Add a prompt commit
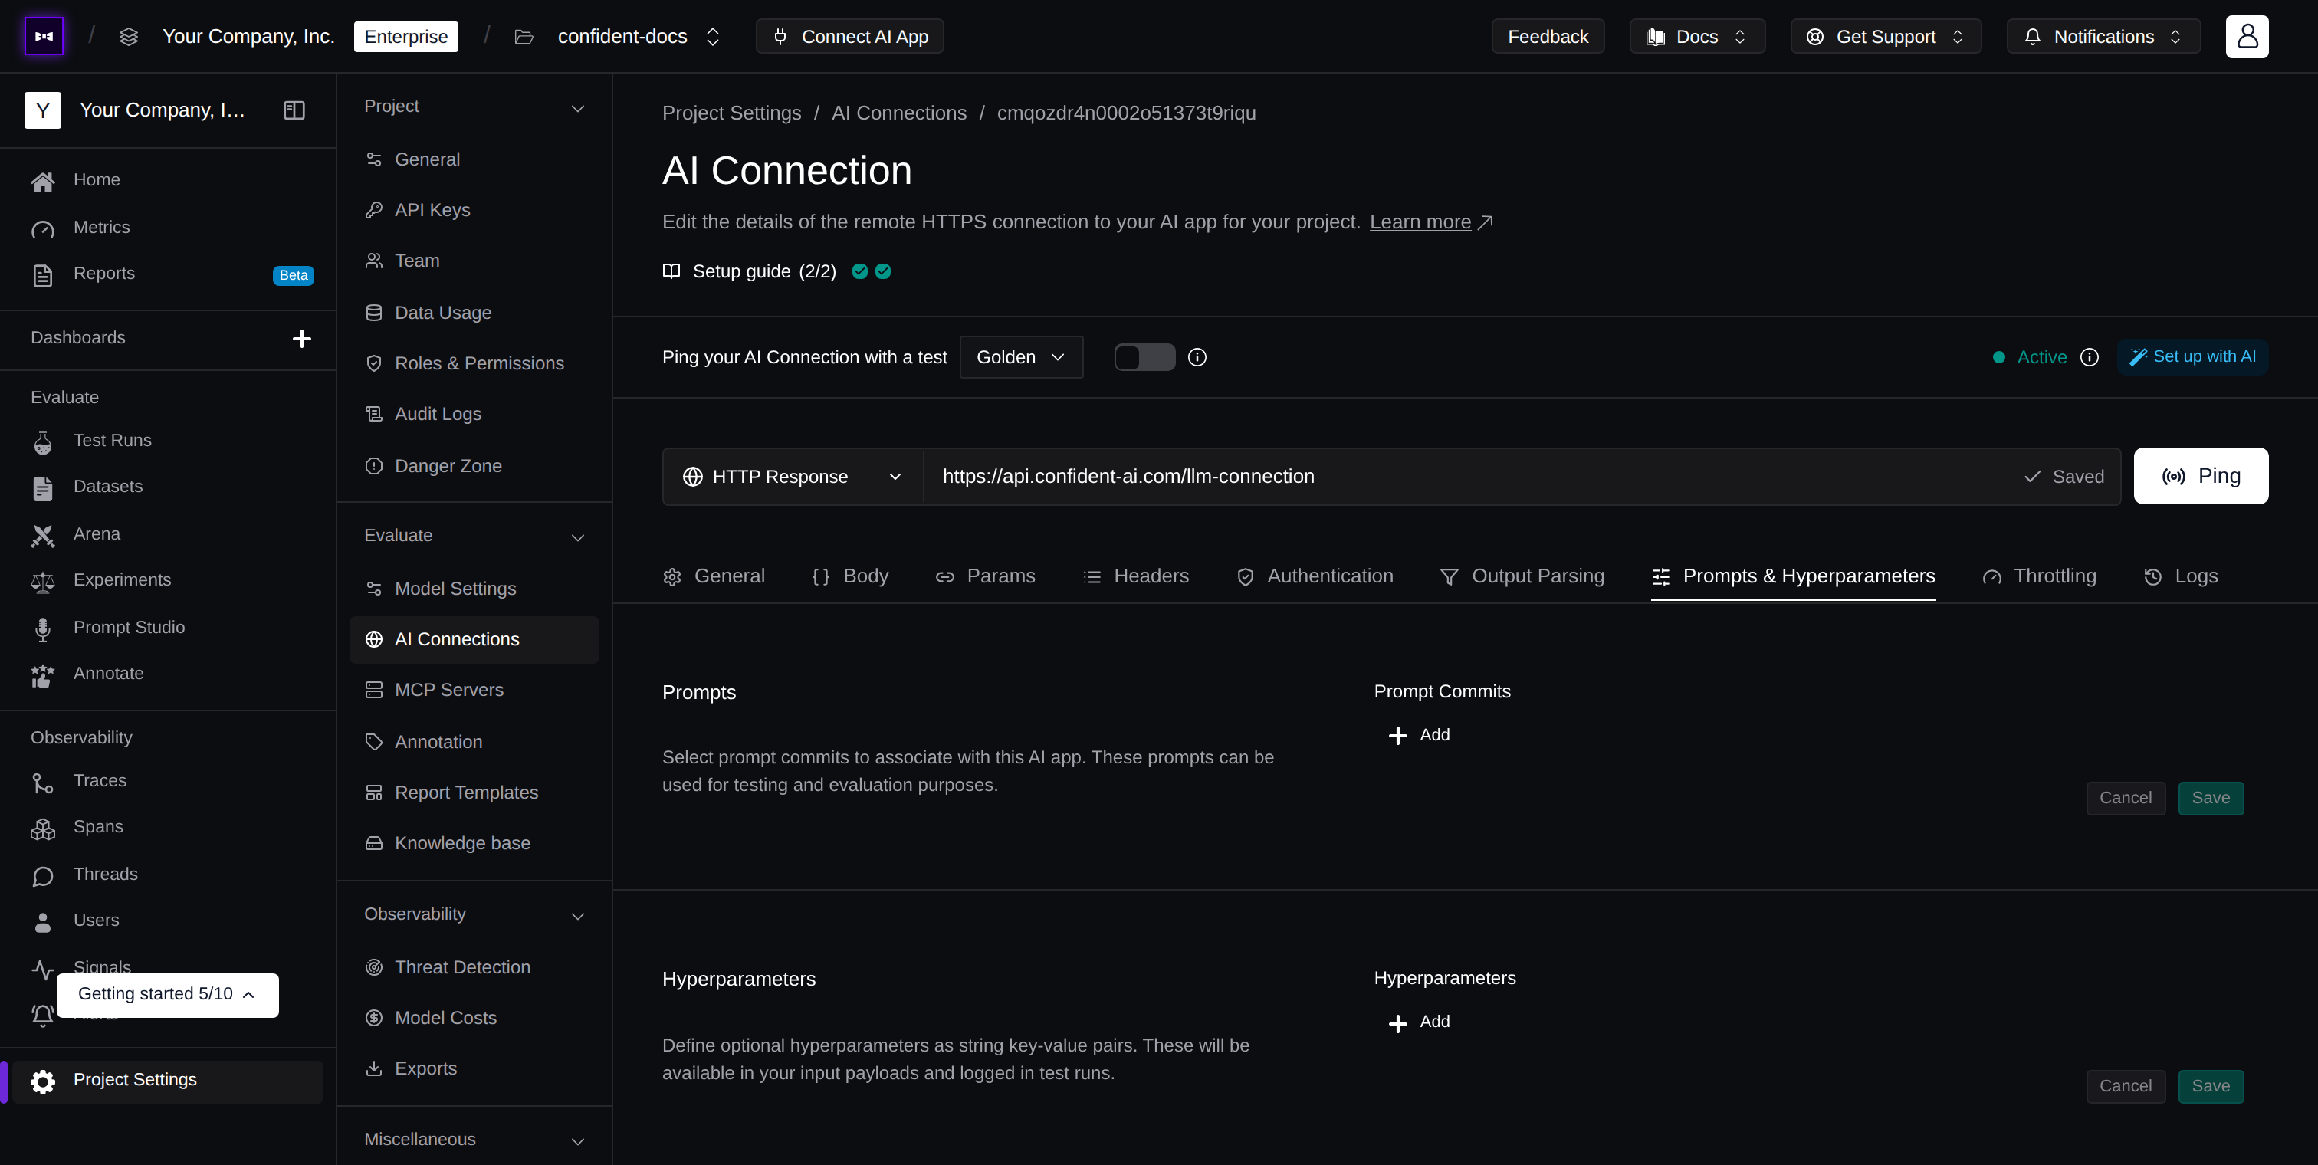This screenshot has width=2318, height=1165. [x=1420, y=736]
